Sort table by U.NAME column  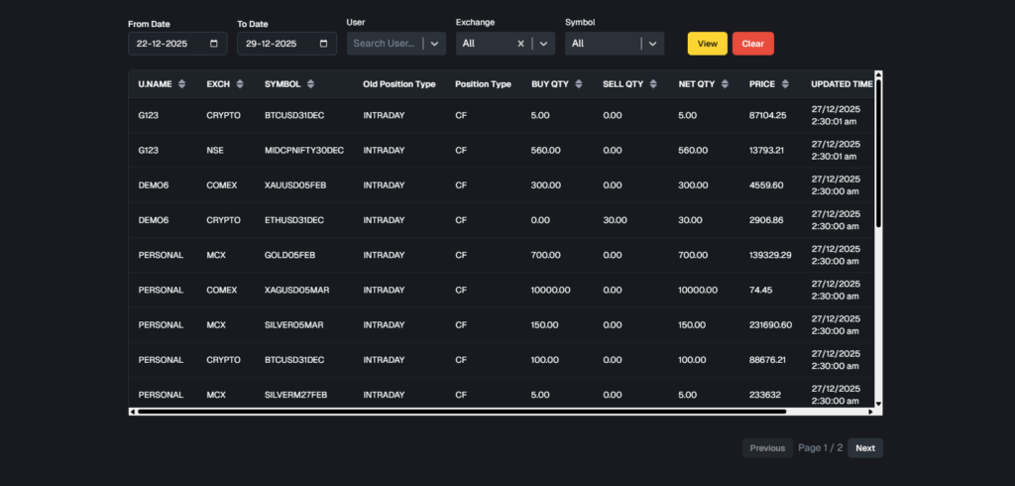(181, 84)
